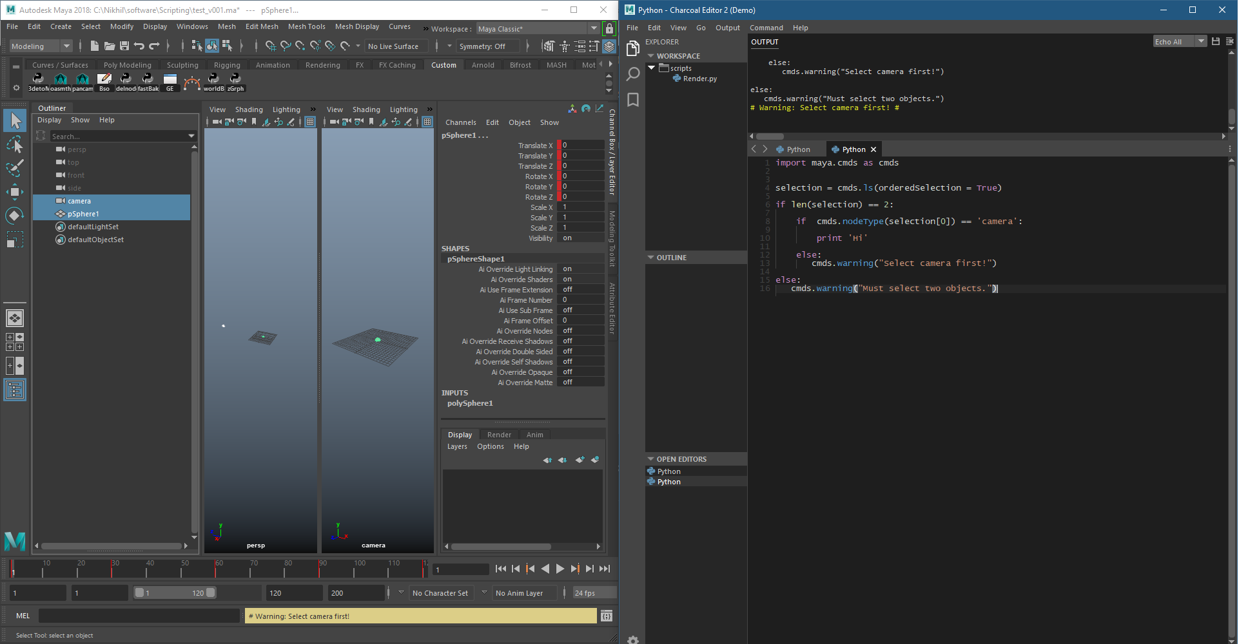Toggle the Outliner layout button
Screen dimensions: 1239x644
15,390
